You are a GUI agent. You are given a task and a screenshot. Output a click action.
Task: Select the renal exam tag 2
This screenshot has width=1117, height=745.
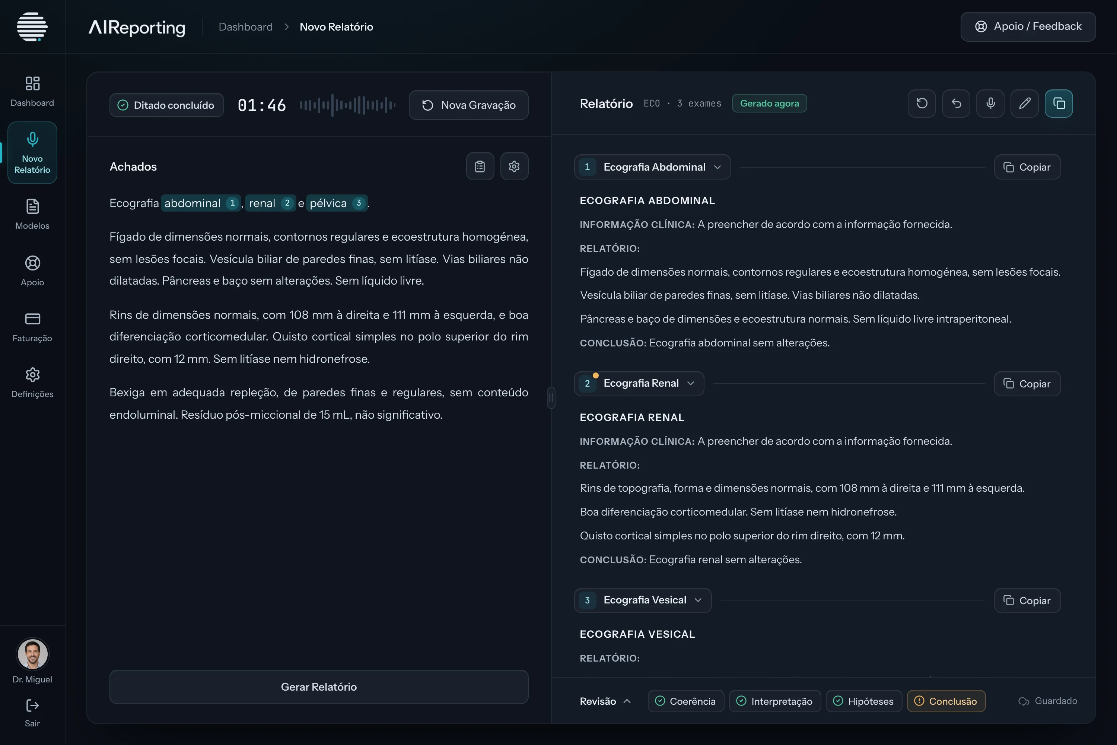271,203
